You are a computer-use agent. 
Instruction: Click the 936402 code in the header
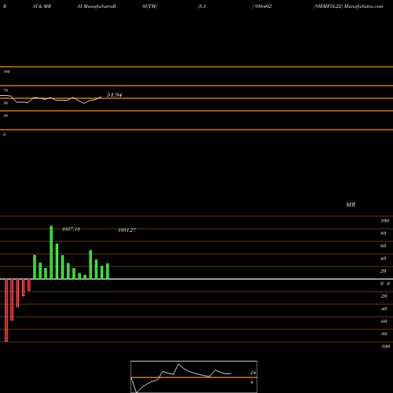pos(263,6)
